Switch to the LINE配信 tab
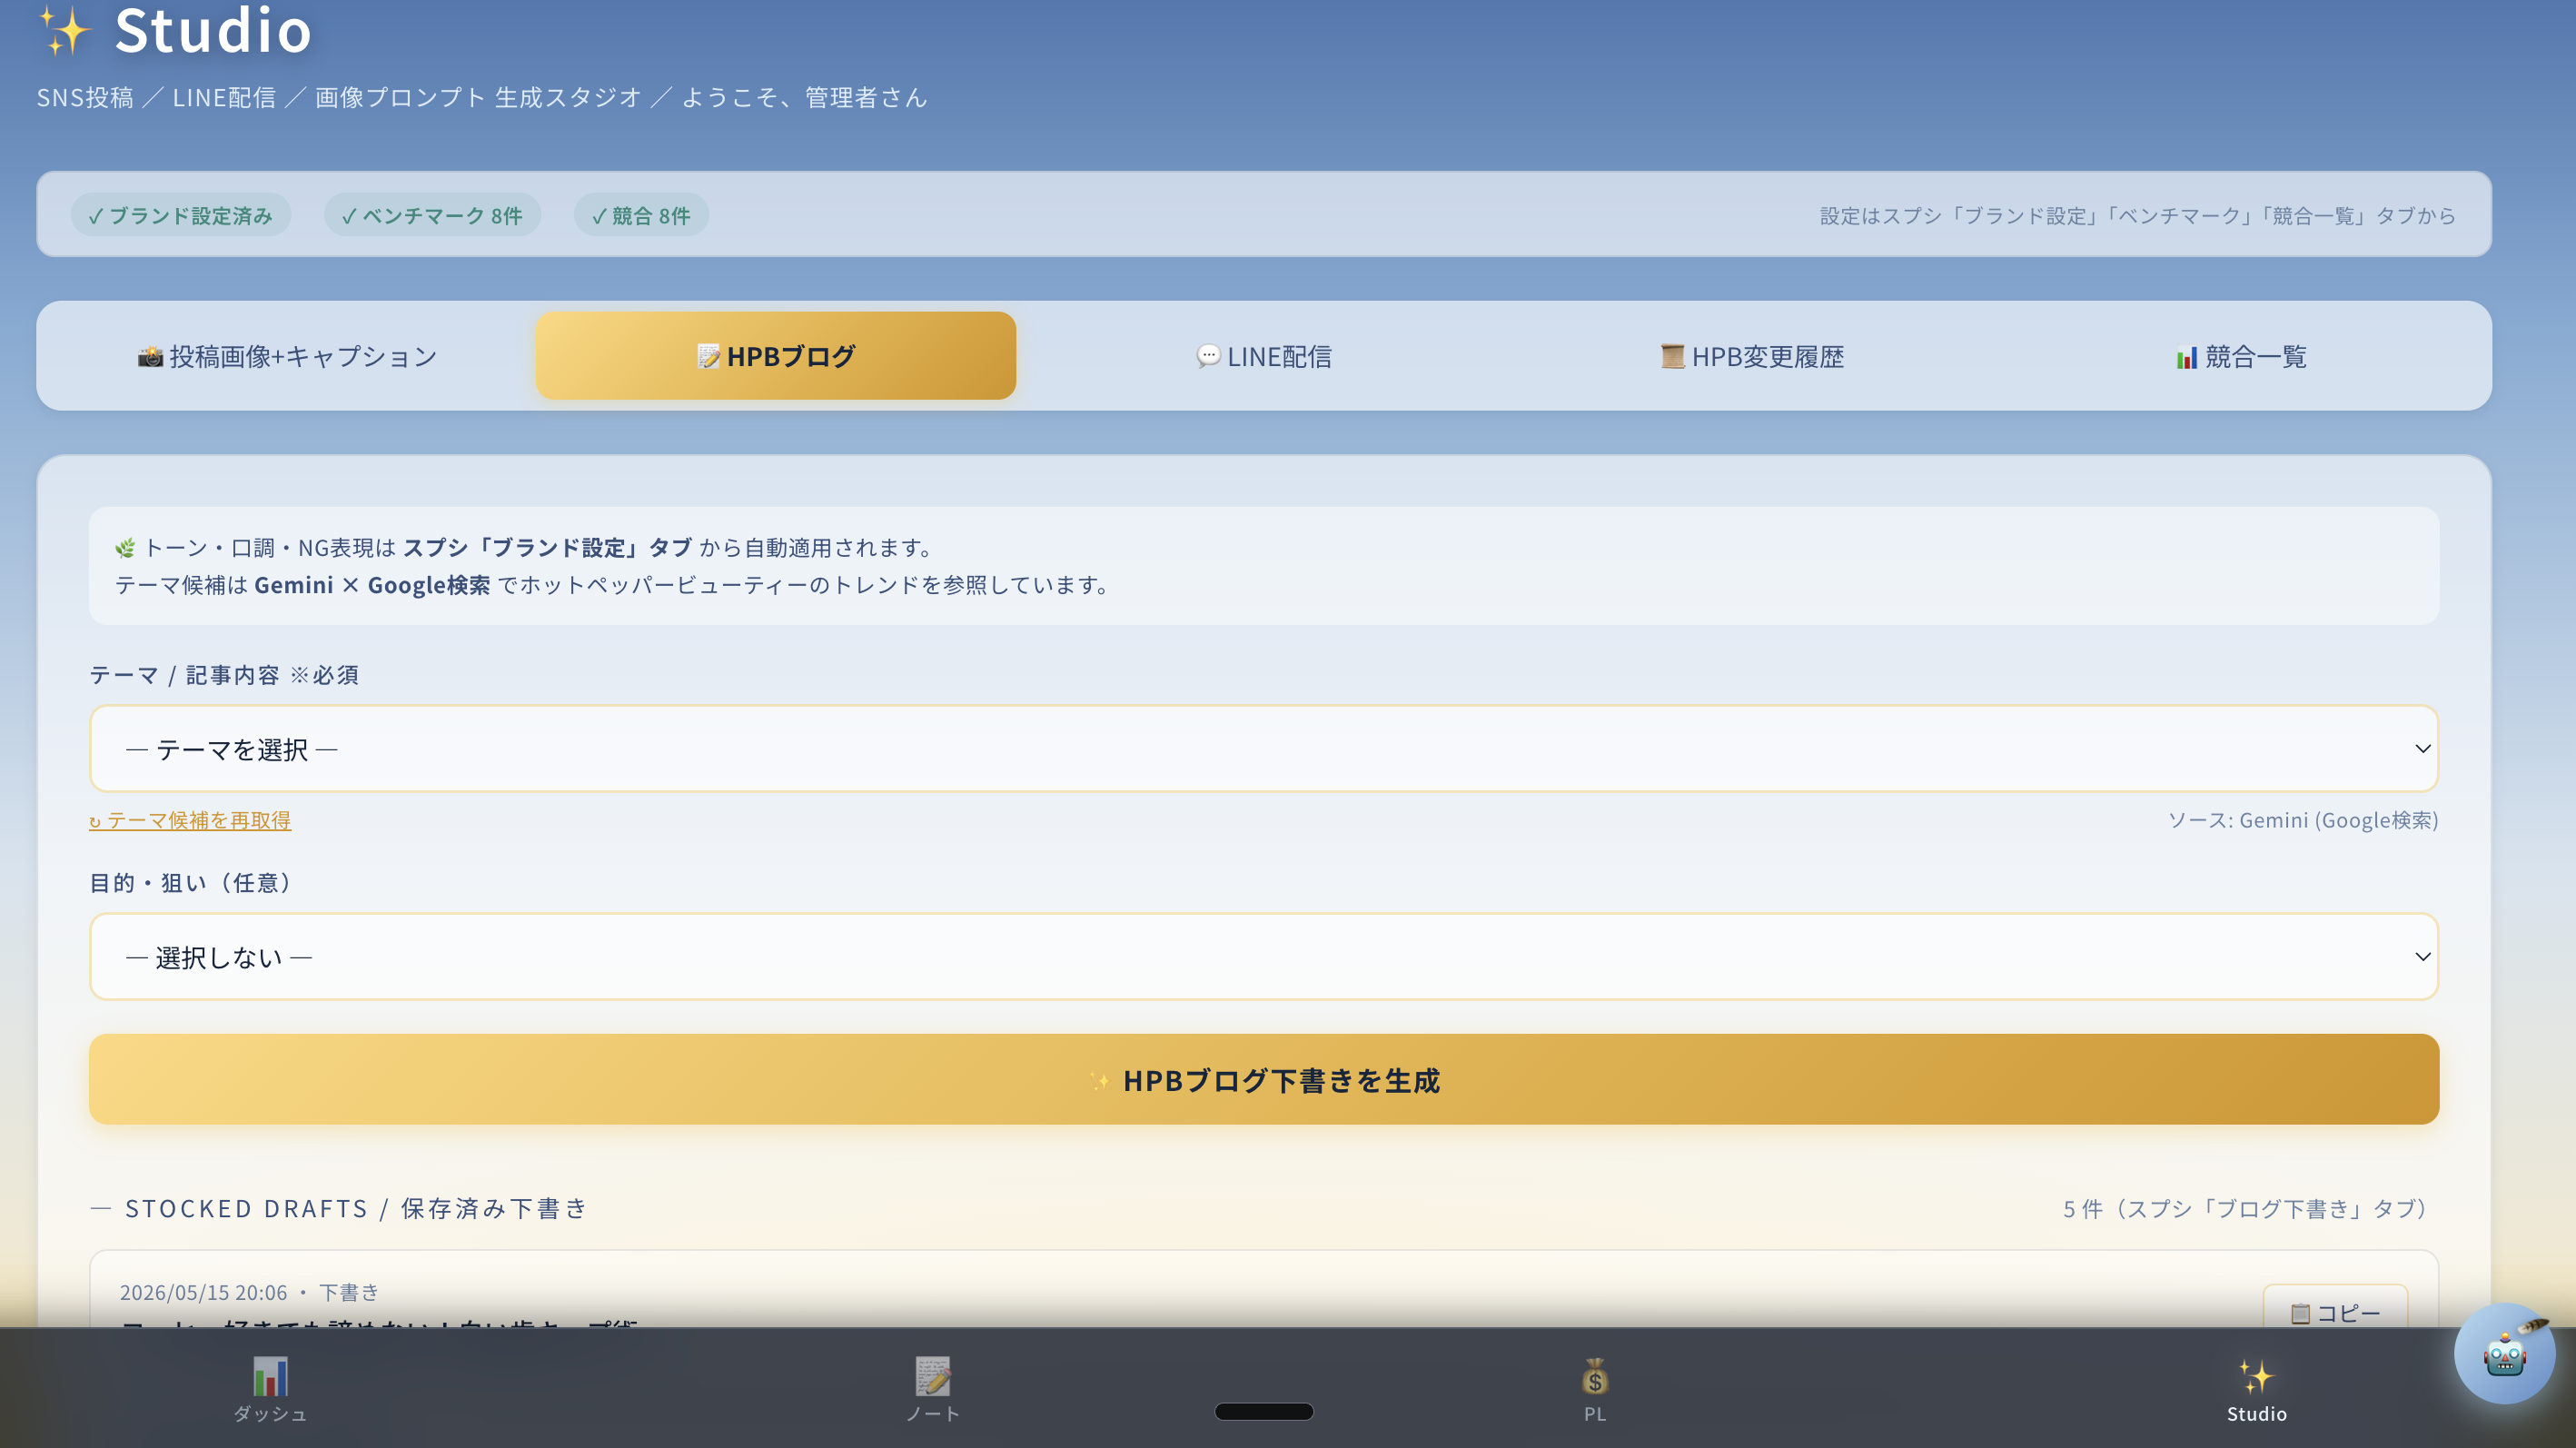Image resolution: width=2576 pixels, height=1448 pixels. click(1264, 356)
